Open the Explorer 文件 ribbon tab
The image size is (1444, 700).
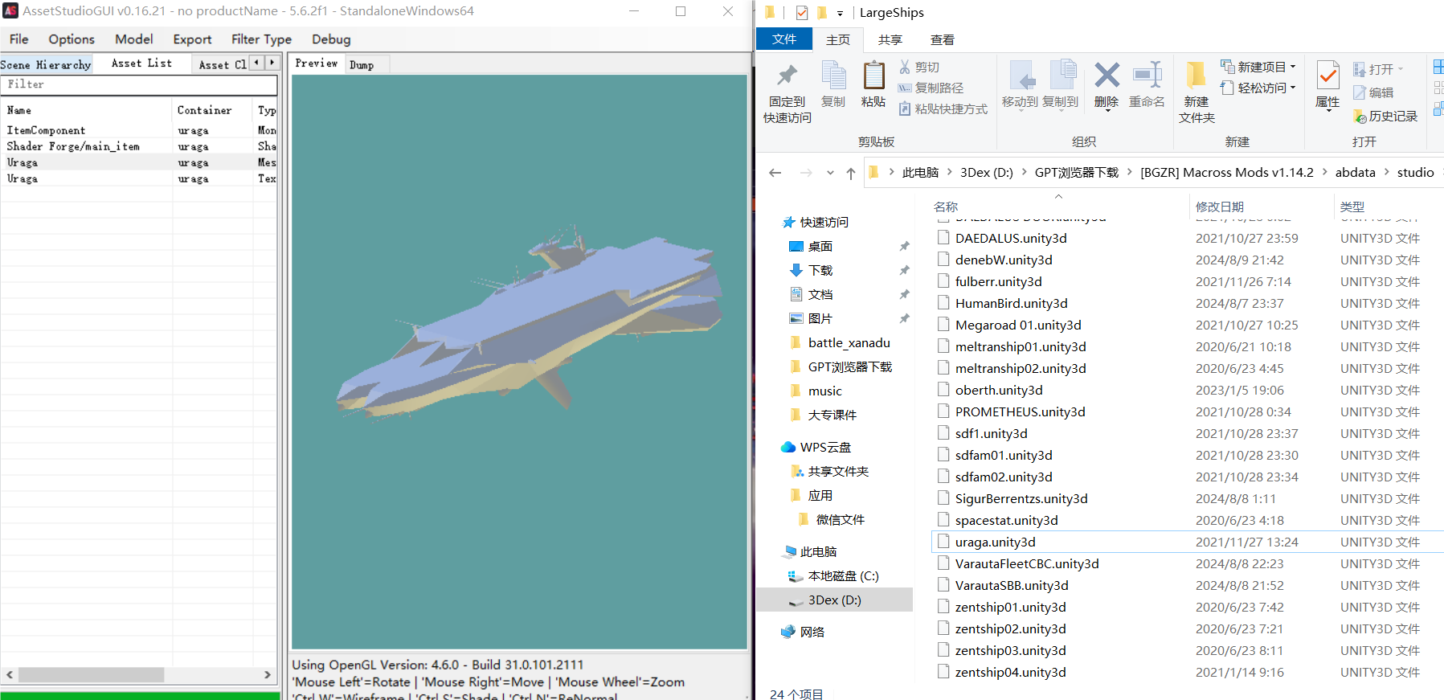[x=784, y=39]
